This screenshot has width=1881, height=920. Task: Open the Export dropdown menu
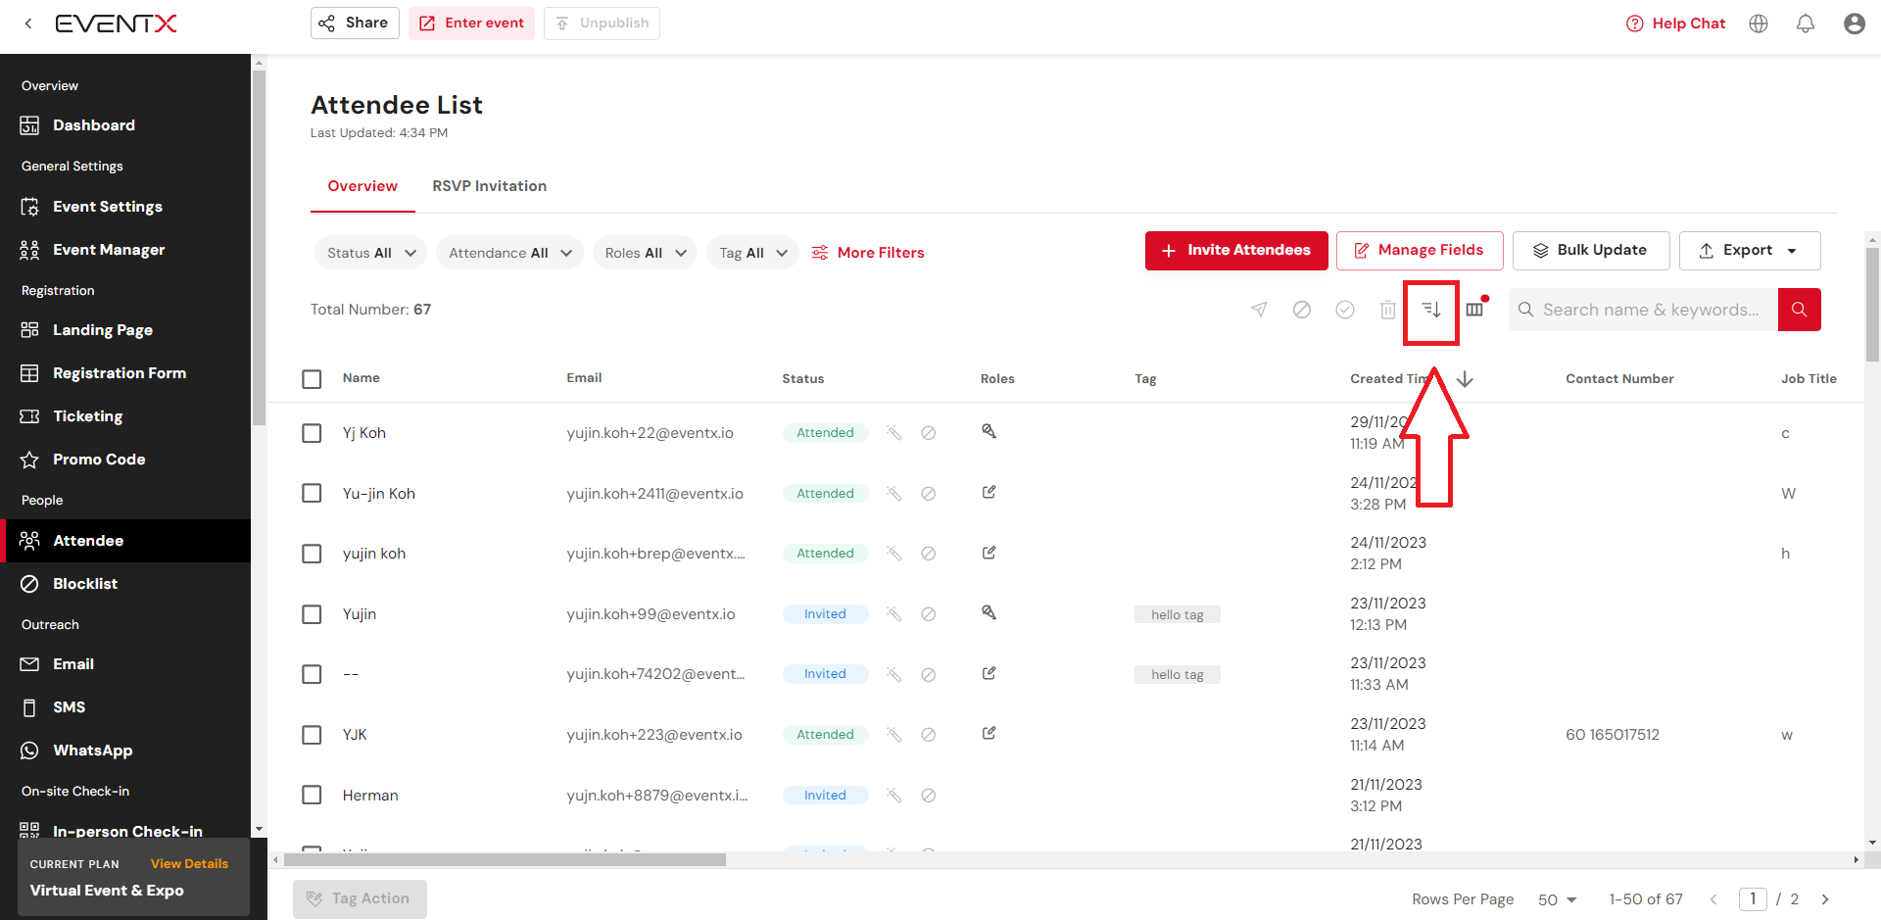(1749, 251)
